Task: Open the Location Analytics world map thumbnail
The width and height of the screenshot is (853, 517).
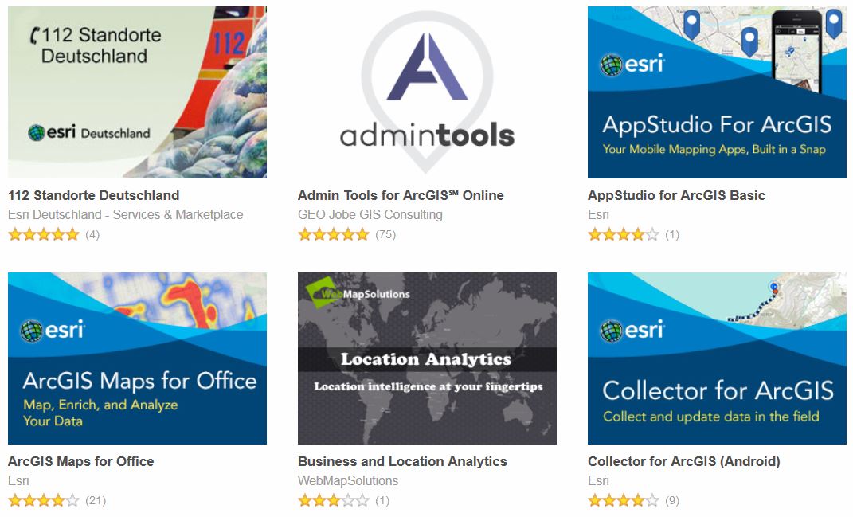Action: pos(427,358)
